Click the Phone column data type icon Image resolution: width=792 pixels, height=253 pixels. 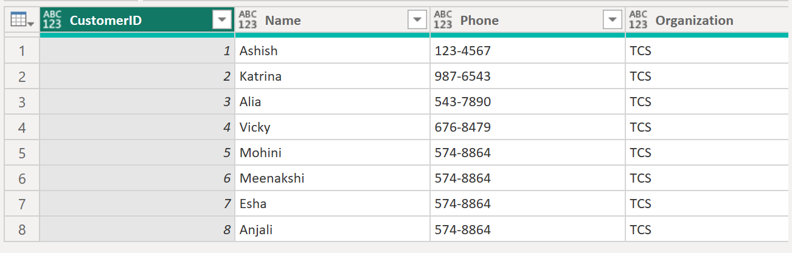[x=443, y=20]
